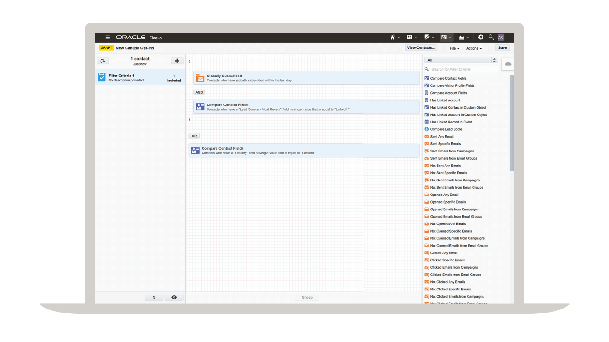This screenshot has width=609, height=342.
Task: Select the Assets pencil icon
Action: coord(426,37)
